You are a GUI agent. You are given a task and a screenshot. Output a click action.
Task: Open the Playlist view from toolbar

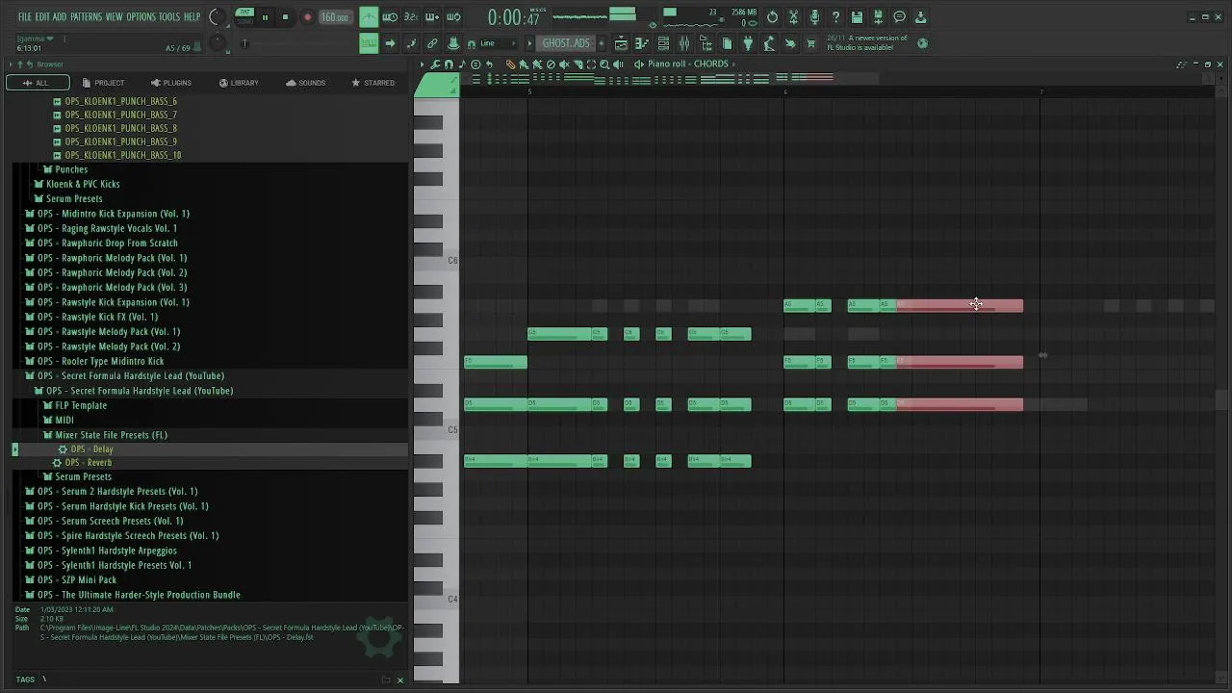622,43
